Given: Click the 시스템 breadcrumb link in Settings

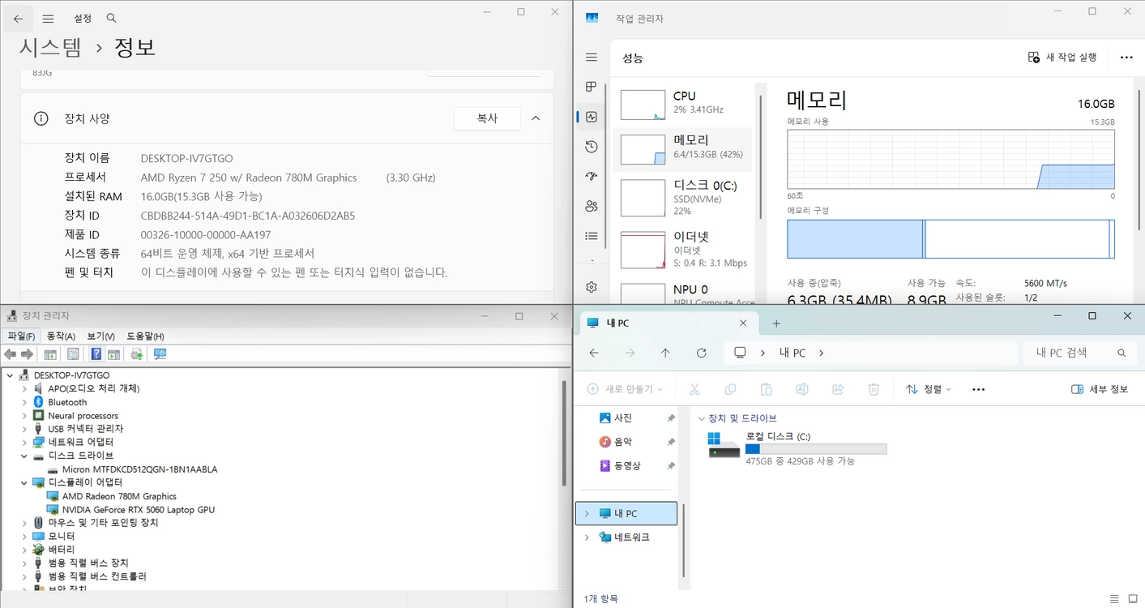Looking at the screenshot, I should coord(50,47).
